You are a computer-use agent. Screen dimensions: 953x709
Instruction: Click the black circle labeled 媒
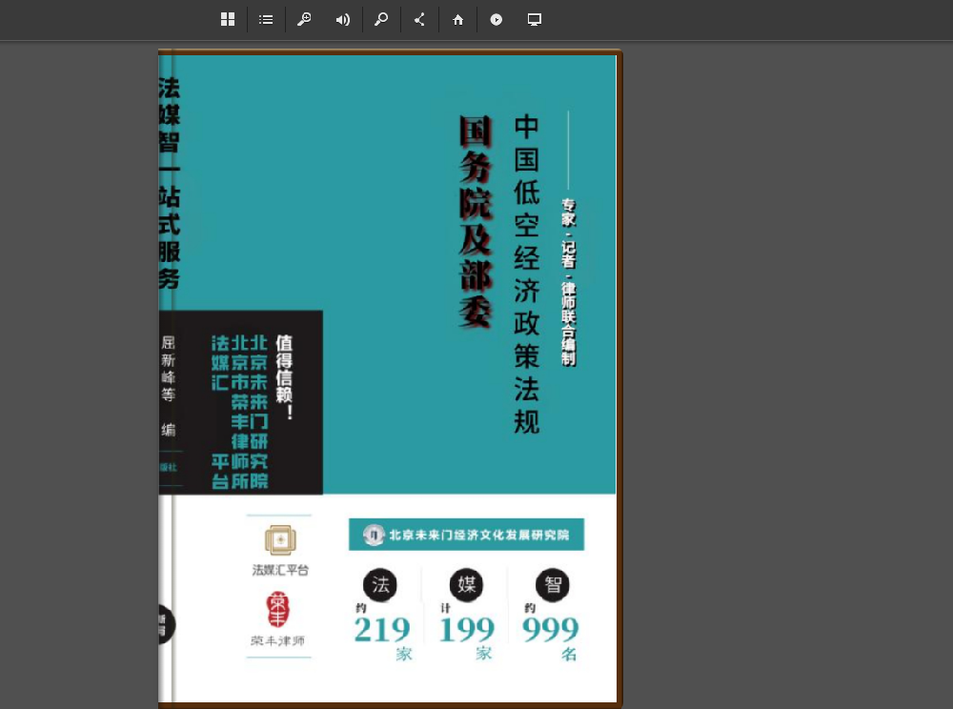466,584
